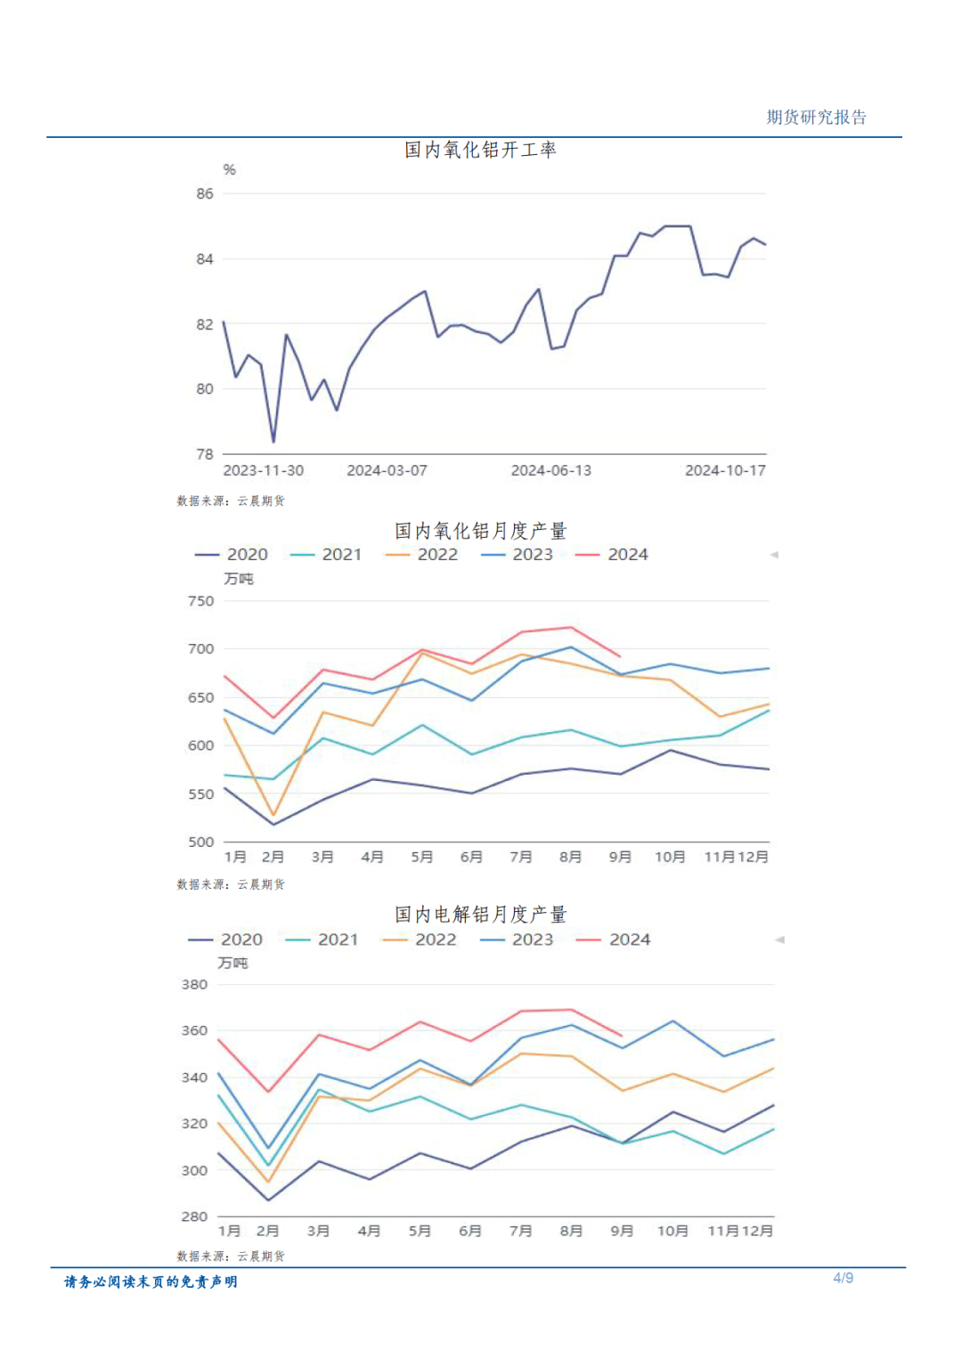Toggle 2022 series in alumina output legend
Image resolution: width=962 pixels, height=1359 pixels.
tap(421, 554)
